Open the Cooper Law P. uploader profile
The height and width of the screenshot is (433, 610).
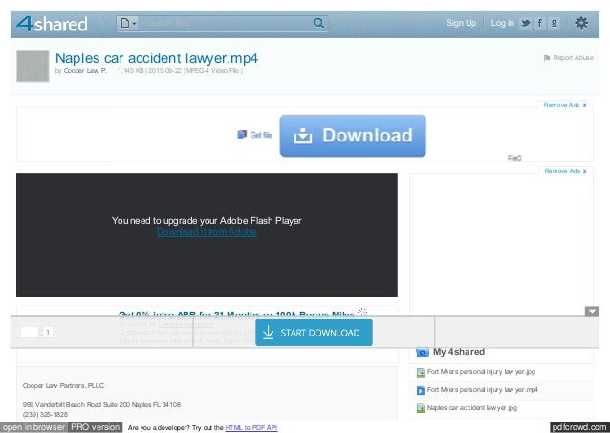pos(85,71)
